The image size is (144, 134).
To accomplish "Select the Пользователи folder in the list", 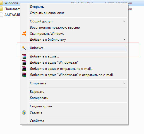I will [x=10, y=9].
